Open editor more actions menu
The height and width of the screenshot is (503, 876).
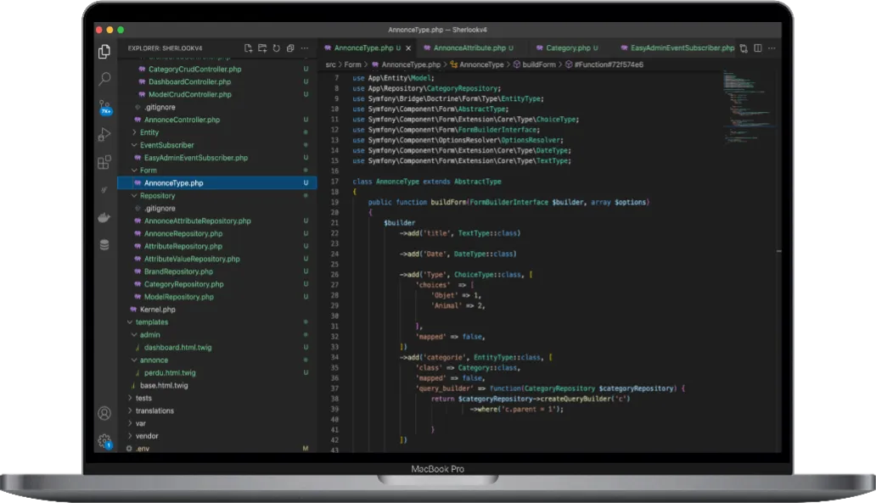point(772,48)
